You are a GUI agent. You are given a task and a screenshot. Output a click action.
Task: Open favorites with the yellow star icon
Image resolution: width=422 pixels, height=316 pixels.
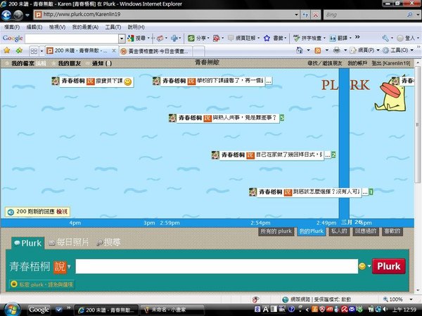[x=7, y=51]
